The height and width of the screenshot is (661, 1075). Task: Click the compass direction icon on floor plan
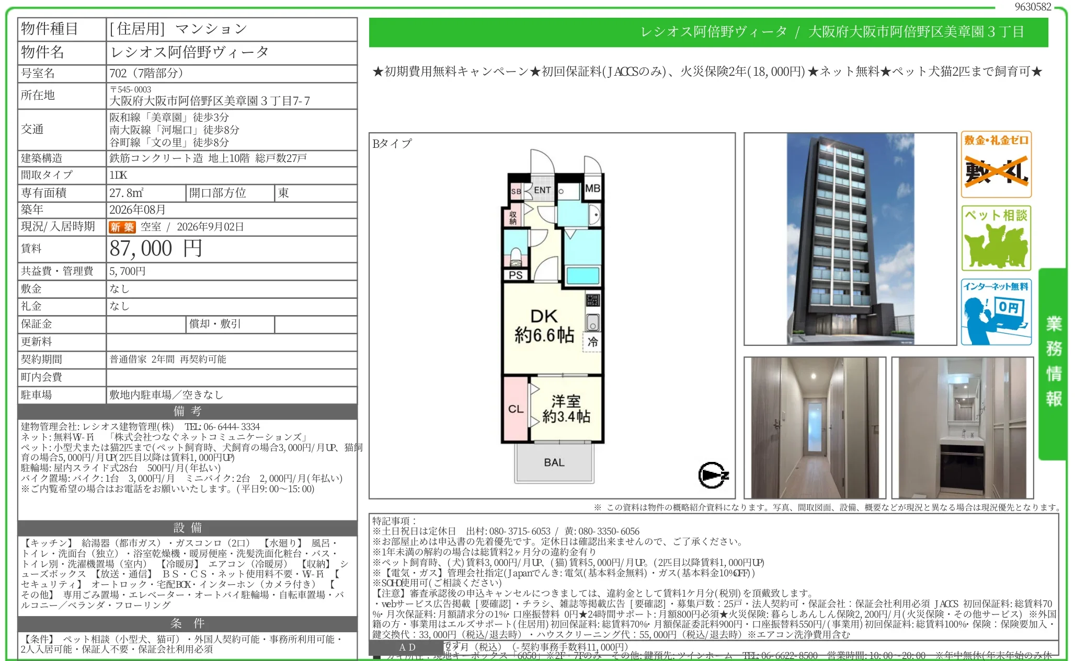713,475
